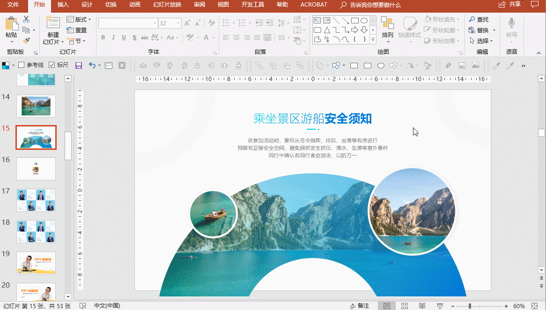
Task: Switch to the 插入 Insert tab
Action: click(x=63, y=5)
